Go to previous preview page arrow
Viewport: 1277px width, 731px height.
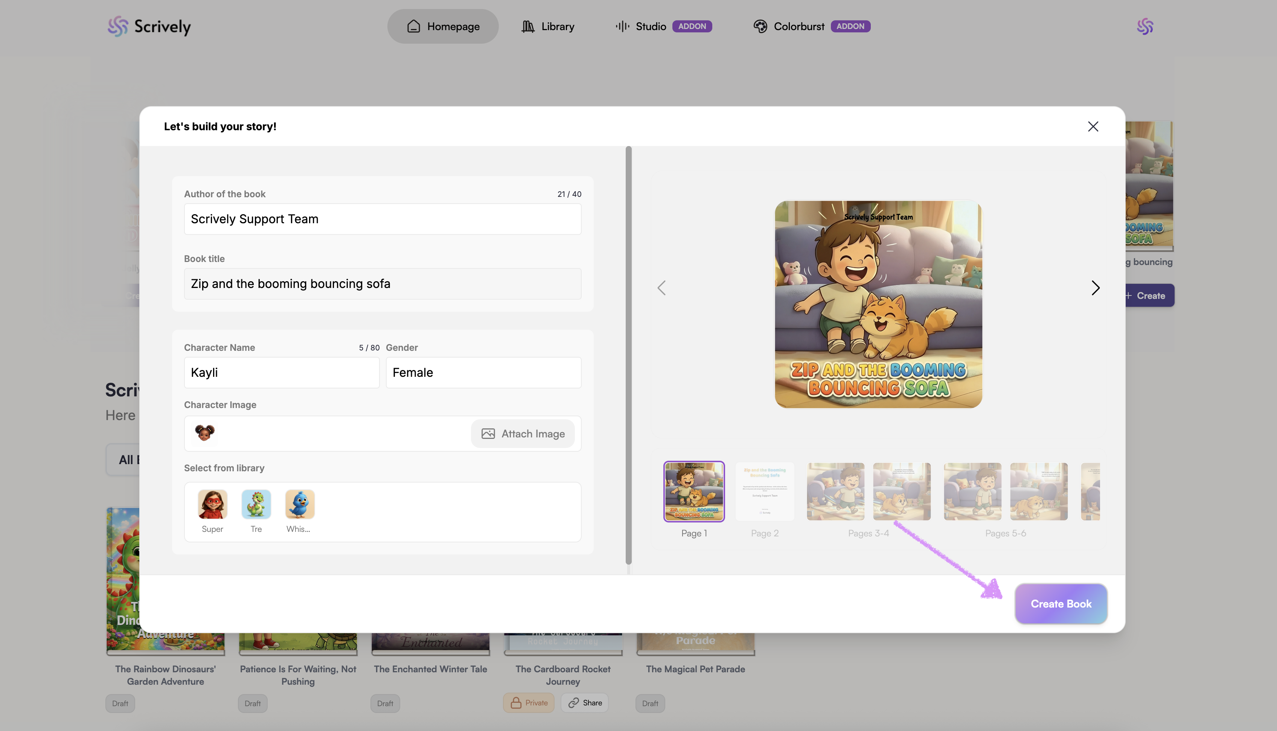[661, 288]
